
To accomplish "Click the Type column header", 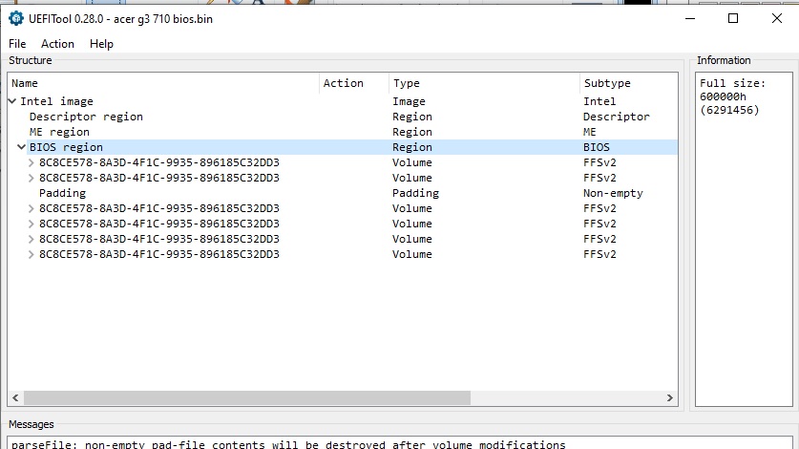I will click(x=484, y=83).
